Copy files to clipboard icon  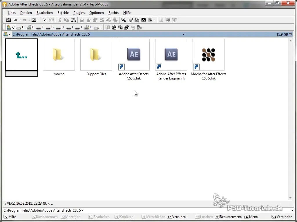pyautogui.click(x=66, y=20)
